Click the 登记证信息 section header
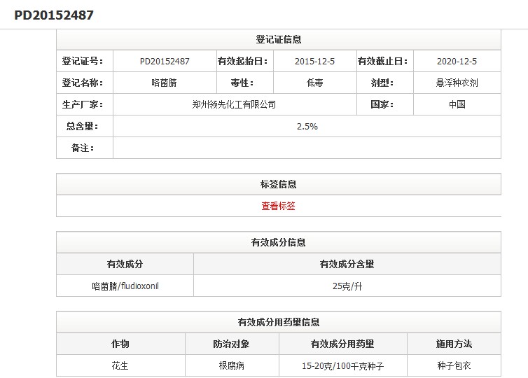The width and height of the screenshot is (528, 378). 278,39
